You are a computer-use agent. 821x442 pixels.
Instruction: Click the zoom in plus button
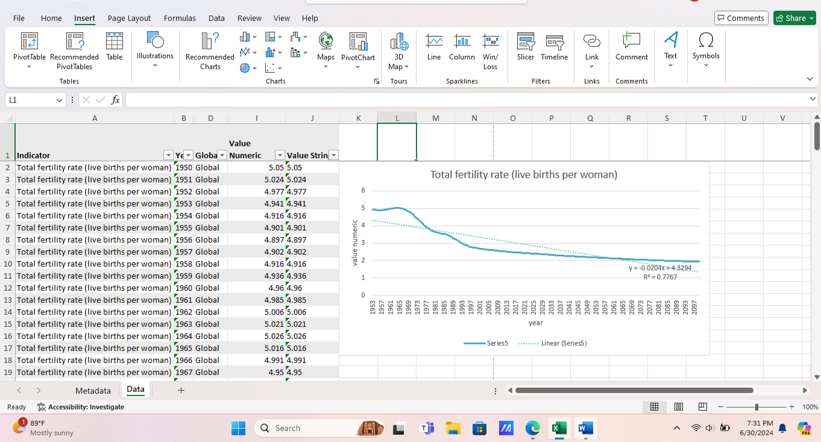click(792, 407)
